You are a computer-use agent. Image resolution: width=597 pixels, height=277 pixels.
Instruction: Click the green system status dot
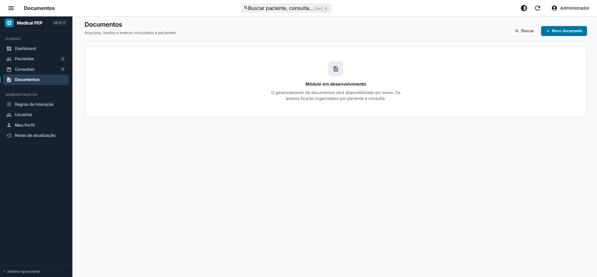pyautogui.click(x=4, y=271)
